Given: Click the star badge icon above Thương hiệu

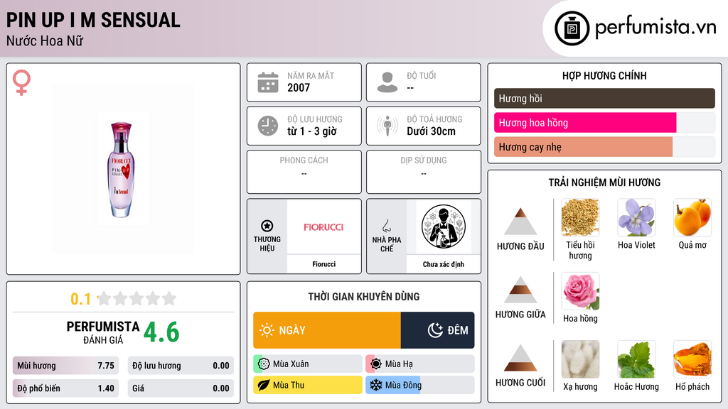Looking at the screenshot, I should [x=267, y=226].
